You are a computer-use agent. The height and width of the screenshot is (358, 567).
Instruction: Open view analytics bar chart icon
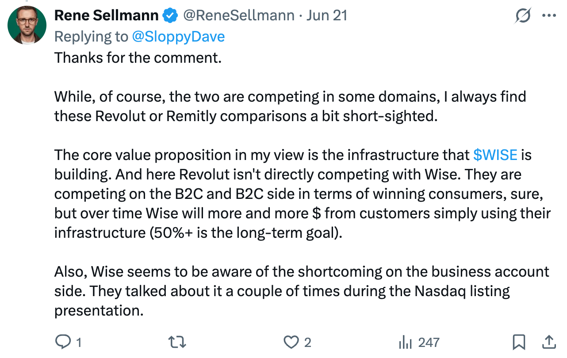coord(405,342)
